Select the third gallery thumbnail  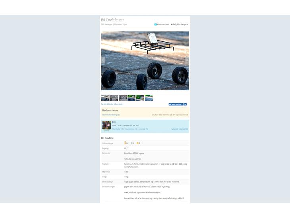pos(123,98)
